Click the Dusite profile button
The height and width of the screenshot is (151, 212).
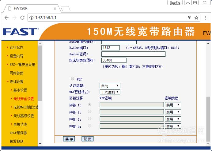coord(175,3)
